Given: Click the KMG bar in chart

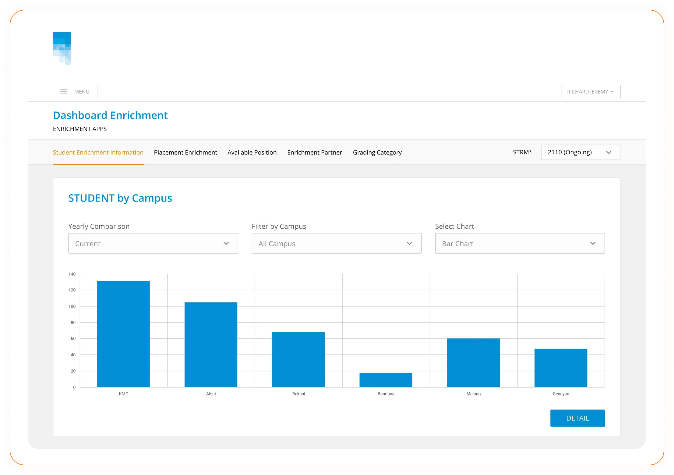Looking at the screenshot, I should tap(123, 334).
